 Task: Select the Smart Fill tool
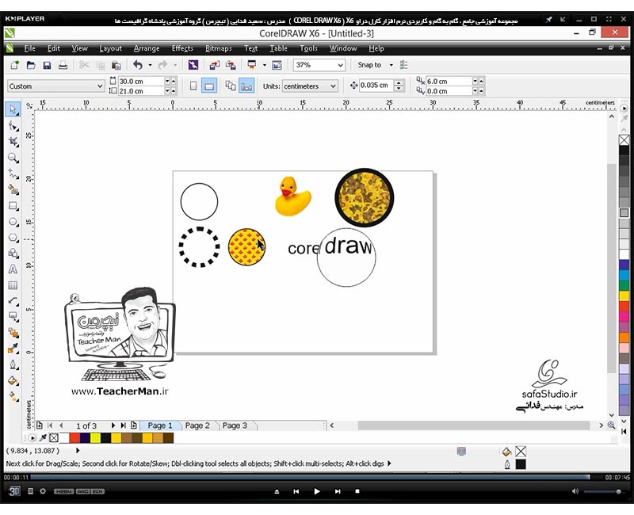pos(13,189)
